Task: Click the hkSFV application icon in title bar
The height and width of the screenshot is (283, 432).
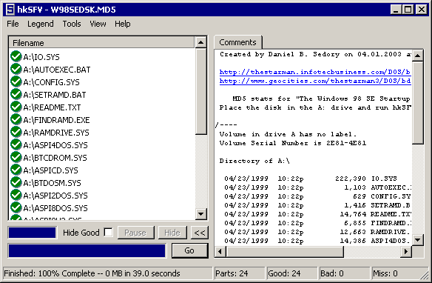Action: [10, 10]
